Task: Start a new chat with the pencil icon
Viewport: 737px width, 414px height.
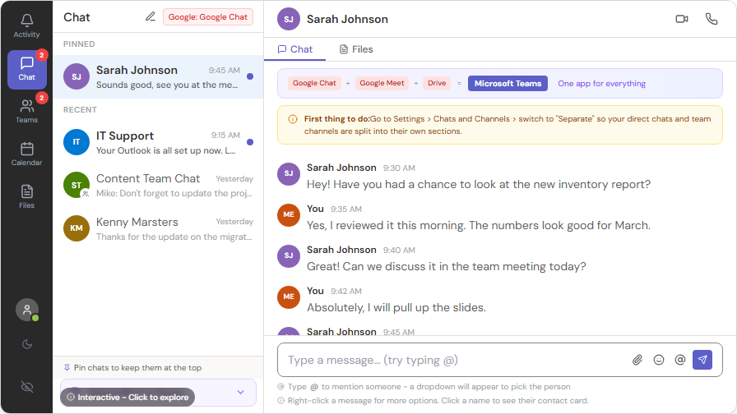Action: coord(151,17)
